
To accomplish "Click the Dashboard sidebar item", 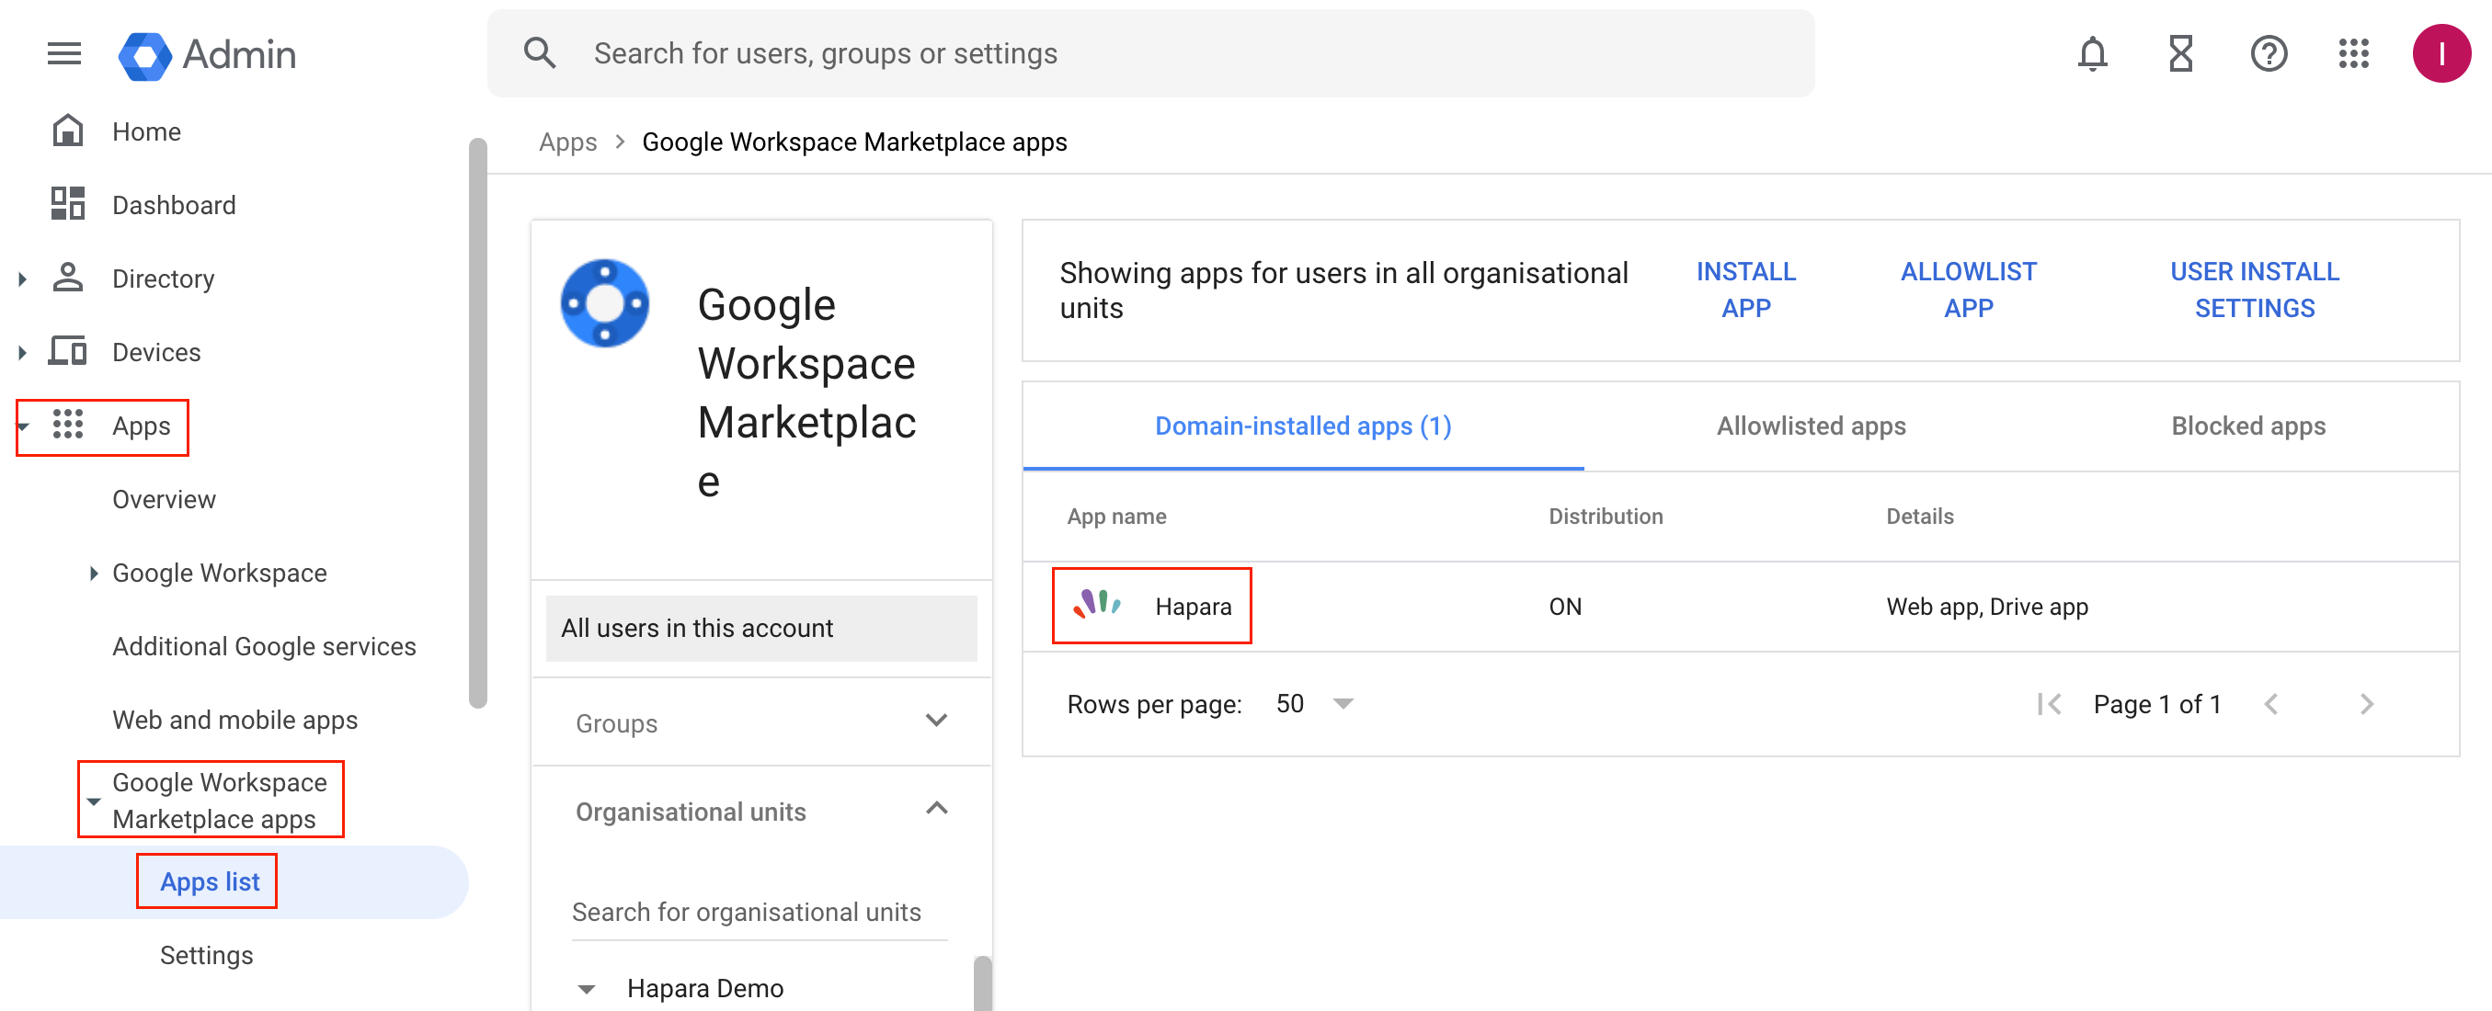I will (x=174, y=205).
